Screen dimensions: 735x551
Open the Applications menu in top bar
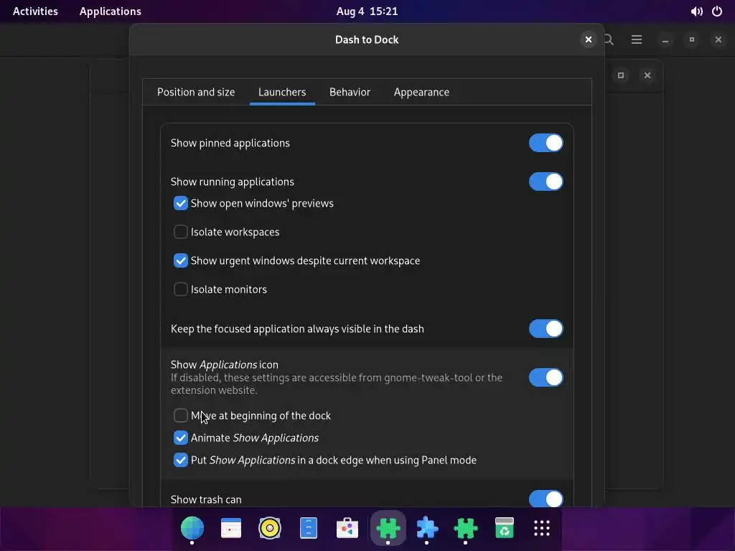(110, 11)
